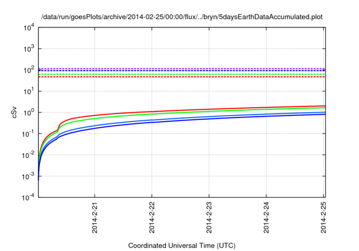Click the purple dashed horizontal limit line
This screenshot has height=251, width=359.
click(x=182, y=68)
